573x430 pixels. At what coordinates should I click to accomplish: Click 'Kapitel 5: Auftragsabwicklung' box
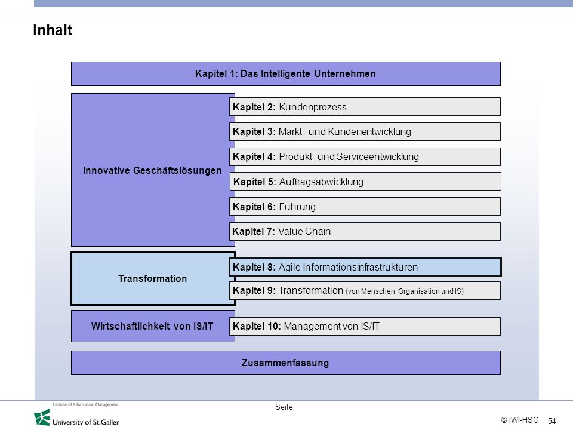tap(365, 182)
